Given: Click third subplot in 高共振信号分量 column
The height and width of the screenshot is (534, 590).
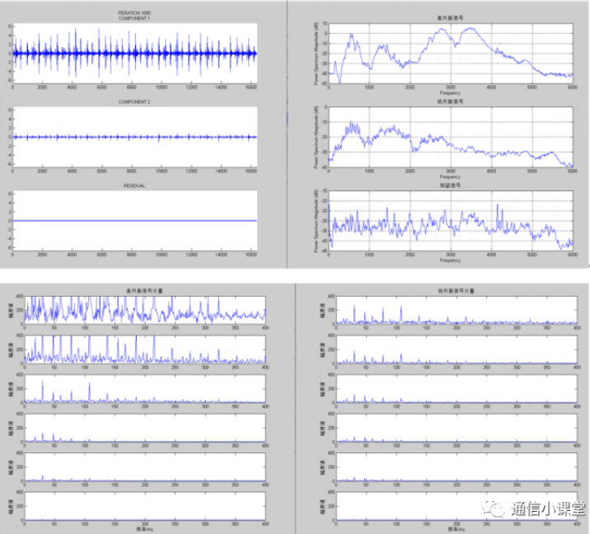Looking at the screenshot, I should (x=145, y=388).
